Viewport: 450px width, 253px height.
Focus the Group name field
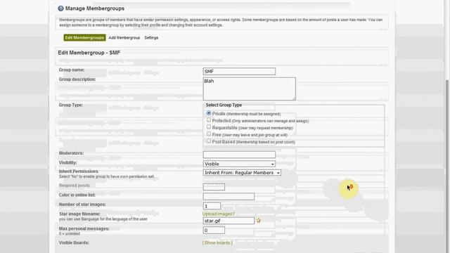239,72
